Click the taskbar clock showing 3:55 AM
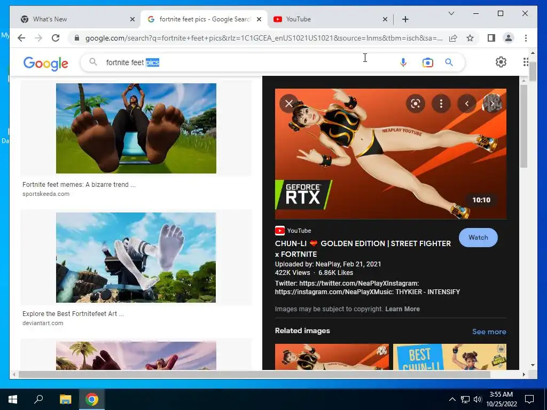Viewport: 547px width, 410px height. coord(501,399)
